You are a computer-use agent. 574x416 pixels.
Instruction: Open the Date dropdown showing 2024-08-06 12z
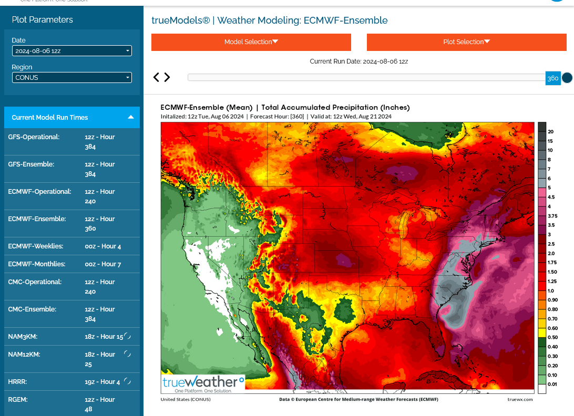[71, 51]
